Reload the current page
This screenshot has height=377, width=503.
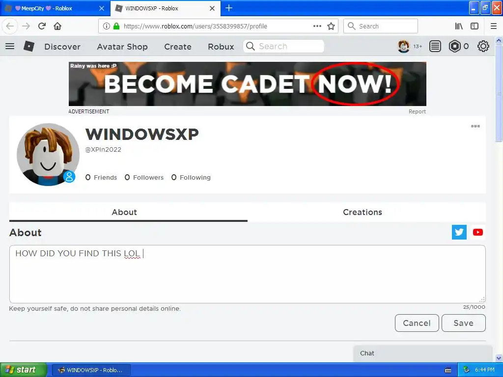pyautogui.click(x=42, y=26)
